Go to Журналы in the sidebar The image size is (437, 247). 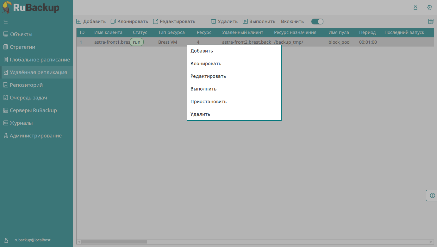click(21, 123)
